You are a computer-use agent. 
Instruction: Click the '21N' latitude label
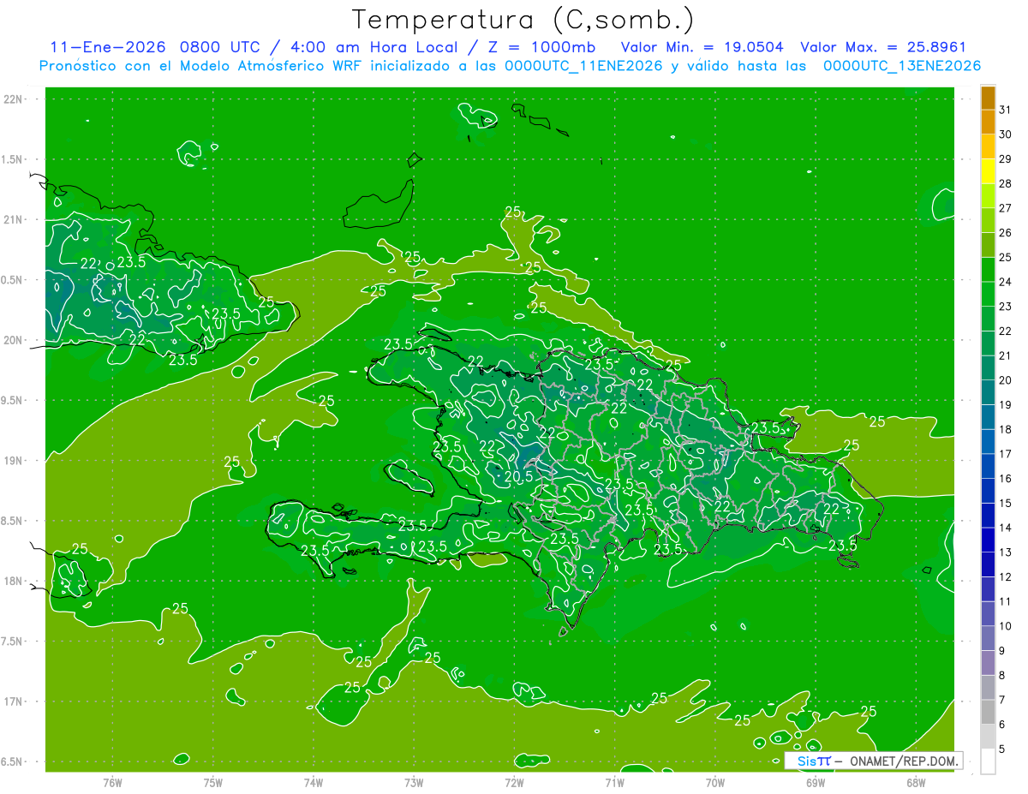point(13,219)
